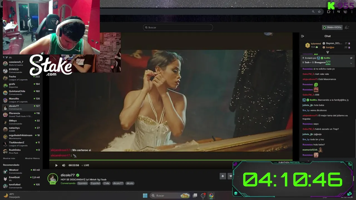This screenshot has width=356, height=200.
Task: Open dicolo77 channel avatar
Action: [x=53, y=179]
